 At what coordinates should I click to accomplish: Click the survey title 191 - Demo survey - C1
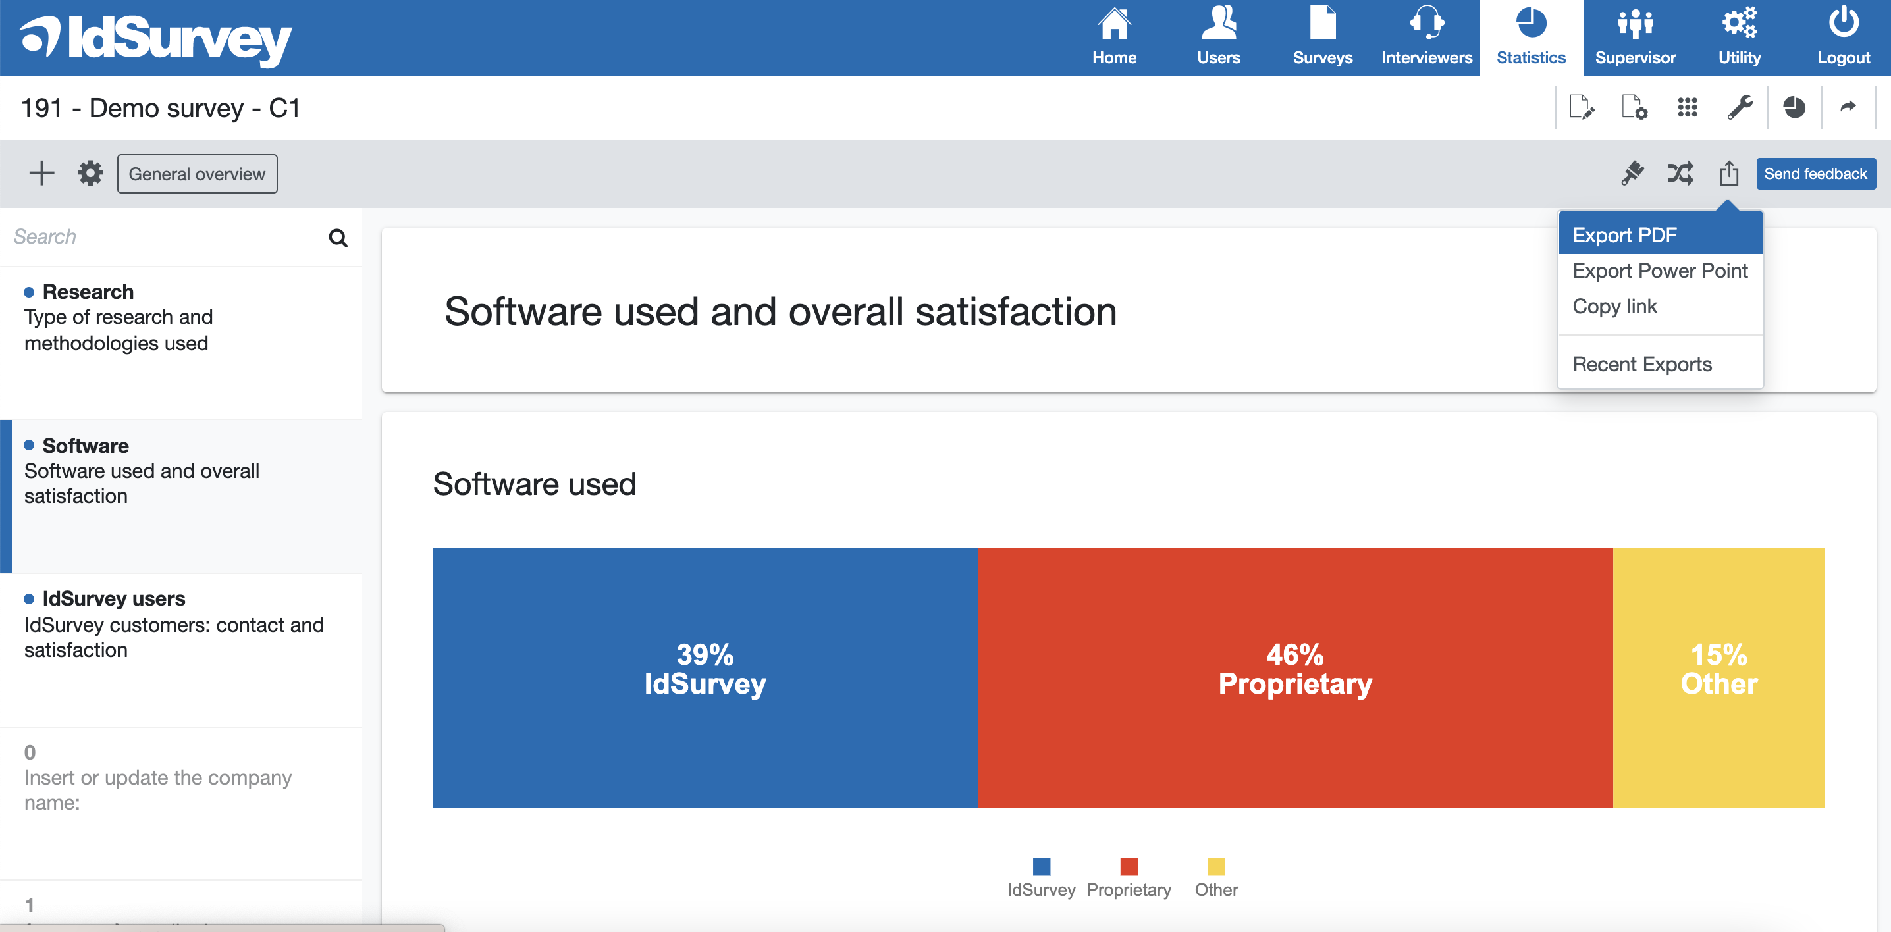pos(161,108)
